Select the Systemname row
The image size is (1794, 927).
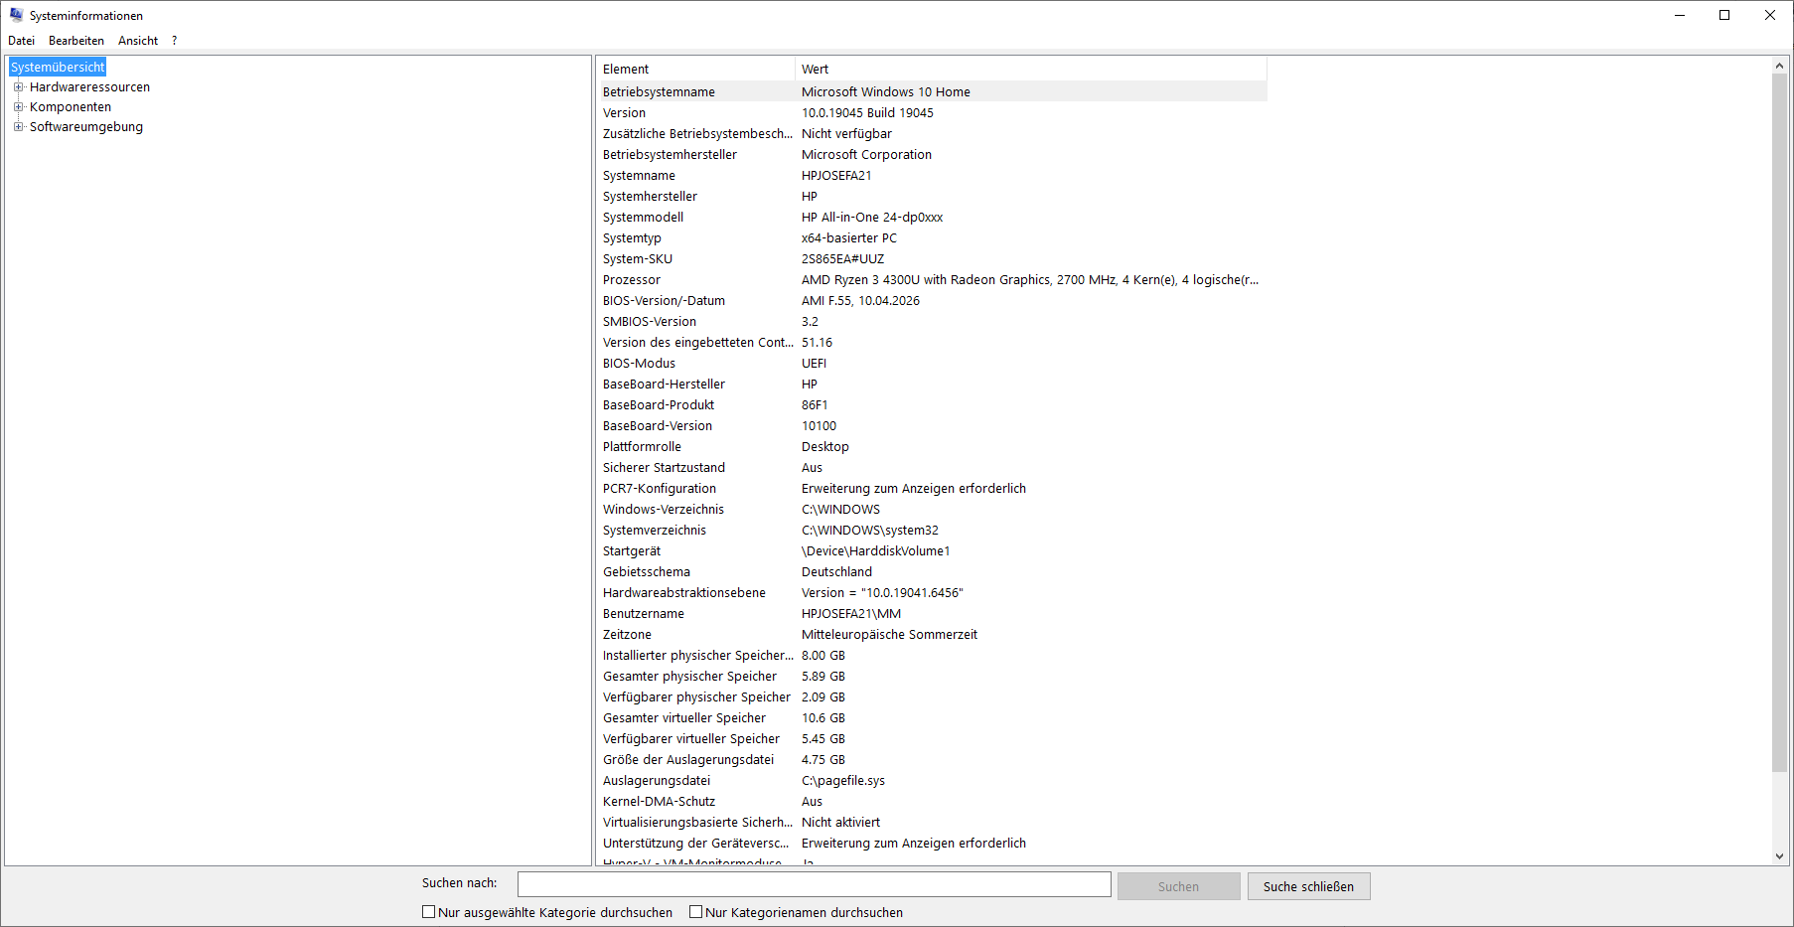click(x=932, y=175)
